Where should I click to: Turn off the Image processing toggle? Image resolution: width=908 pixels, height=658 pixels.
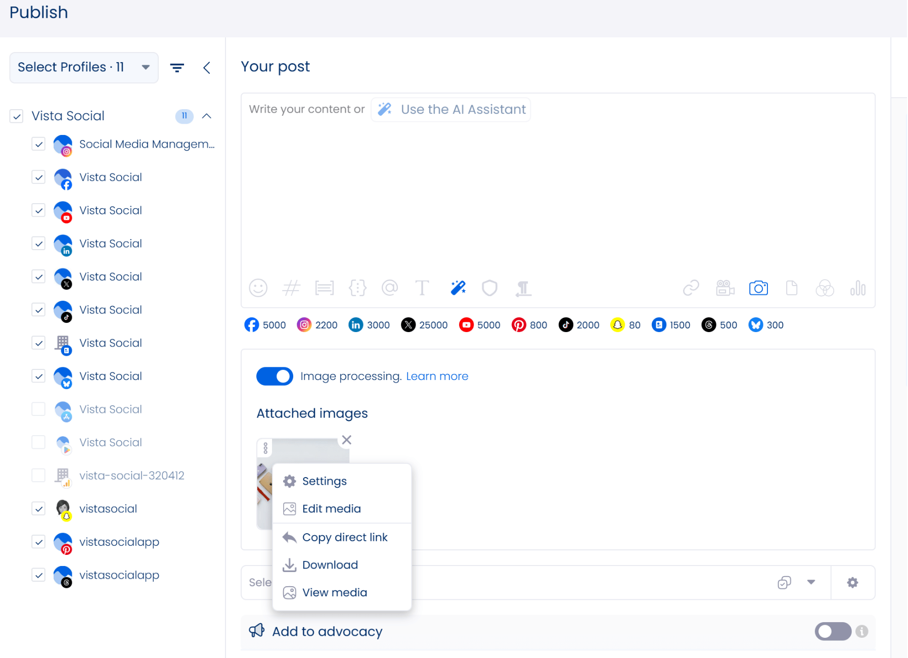click(275, 377)
